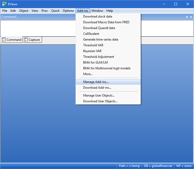194x169 pixels.
Task: Open the Options menu
Action: 68,11
